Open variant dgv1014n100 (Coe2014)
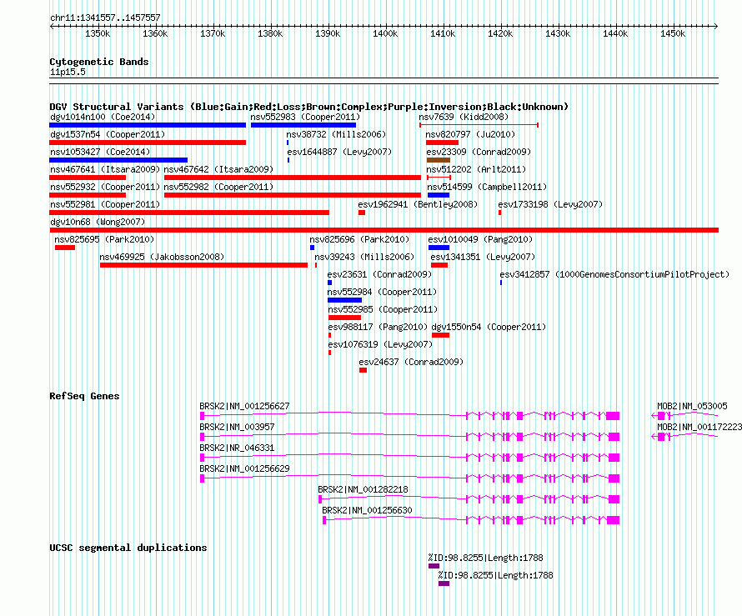742x616 pixels. point(103,117)
